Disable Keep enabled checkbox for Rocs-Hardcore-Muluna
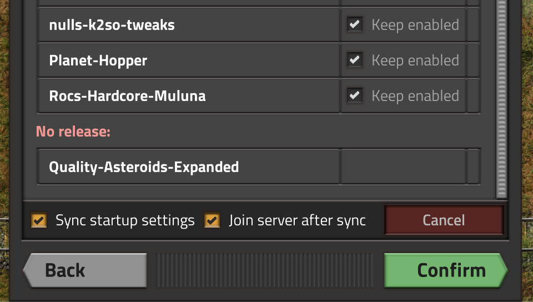 pos(354,95)
